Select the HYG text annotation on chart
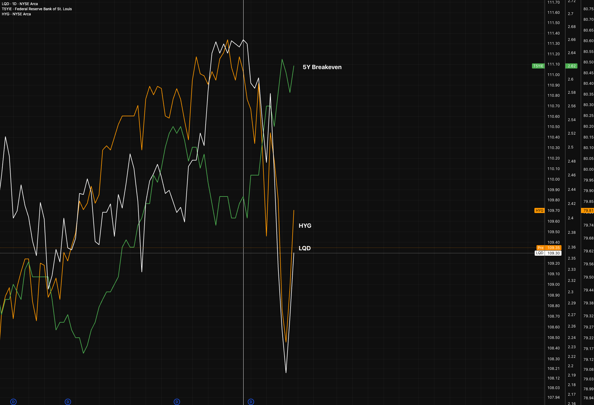This screenshot has width=594, height=405. [x=305, y=226]
